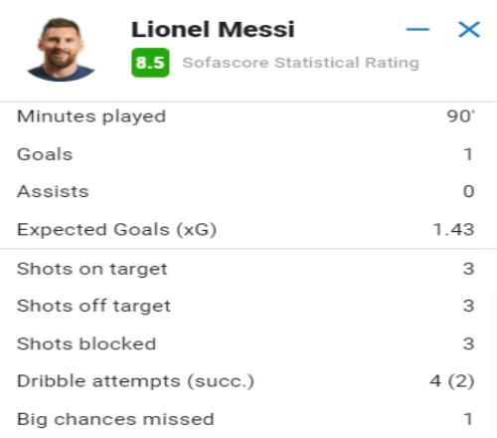Click the Assists value of 0

[x=469, y=191]
